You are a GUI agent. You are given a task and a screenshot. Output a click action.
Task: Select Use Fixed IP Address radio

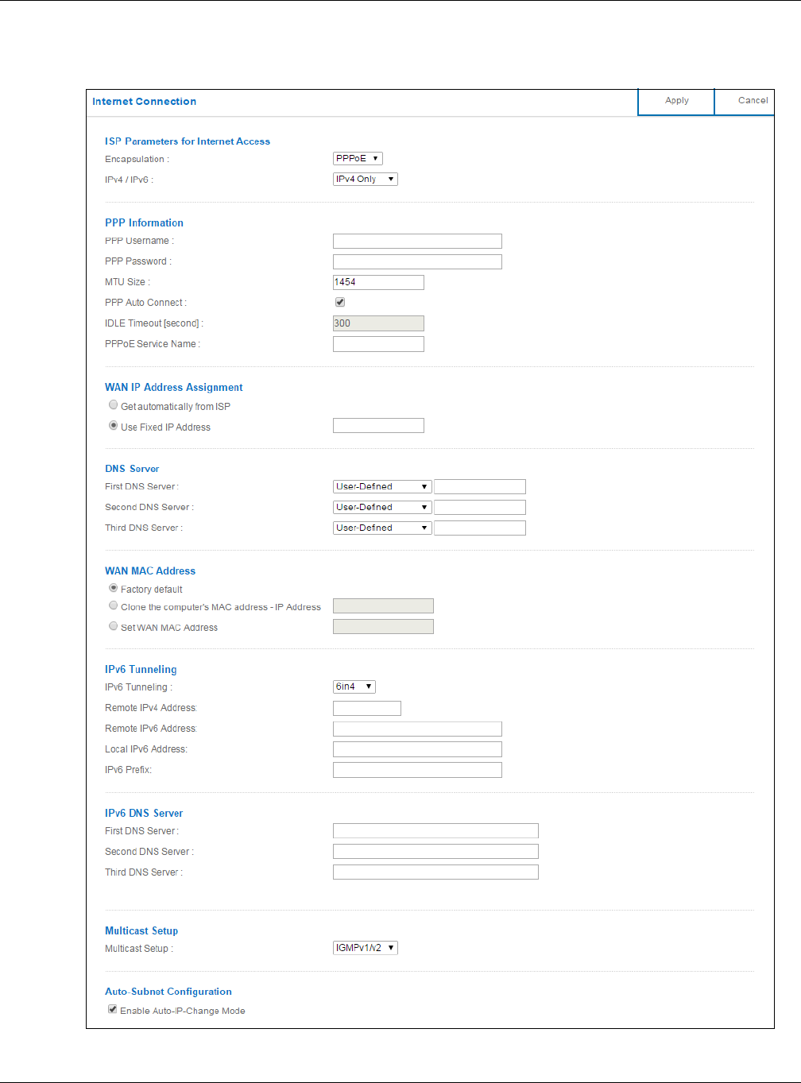pyautogui.click(x=114, y=426)
